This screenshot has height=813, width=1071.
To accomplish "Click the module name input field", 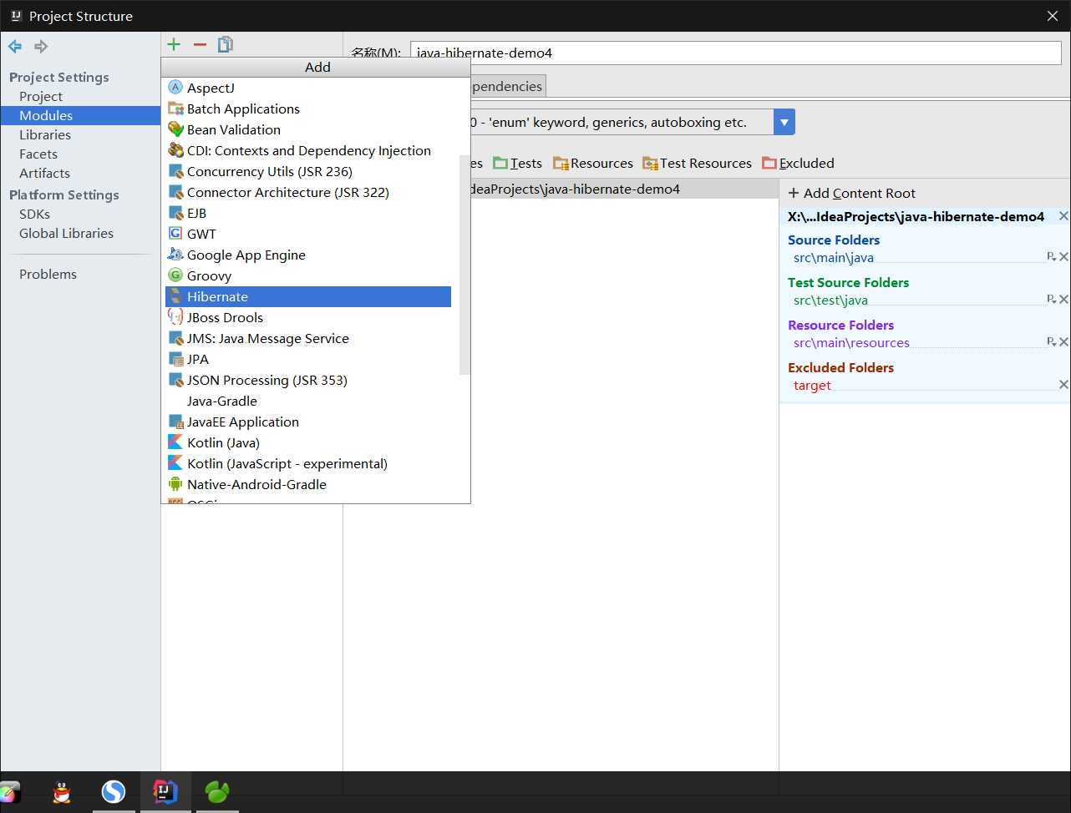I will pos(735,53).
